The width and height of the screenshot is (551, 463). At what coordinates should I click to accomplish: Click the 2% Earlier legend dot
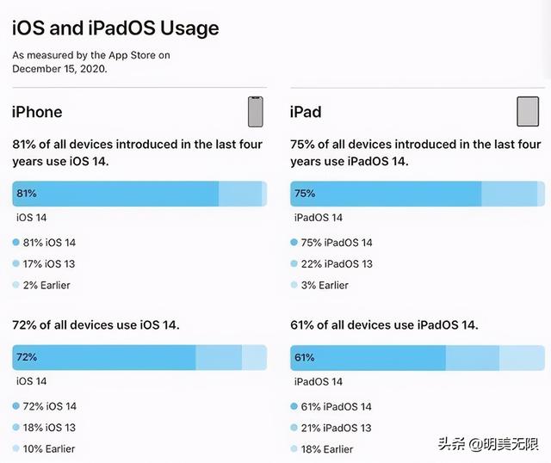[15, 285]
